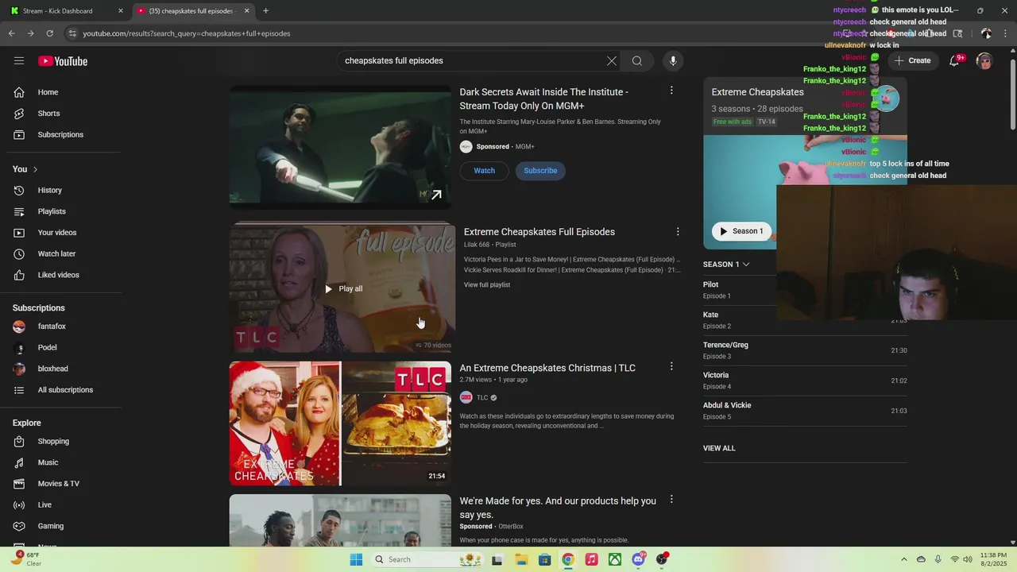Open the Extreme Cheapskates Full Episodes title
This screenshot has width=1017, height=572.
click(539, 232)
